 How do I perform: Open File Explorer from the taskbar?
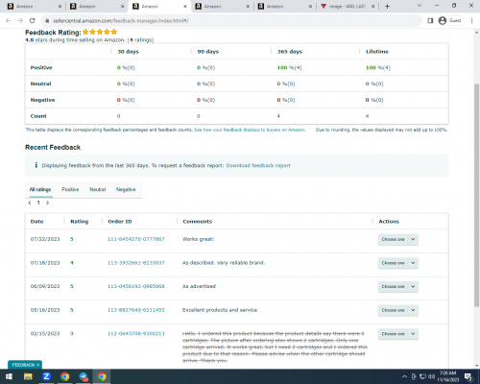click(x=28, y=376)
